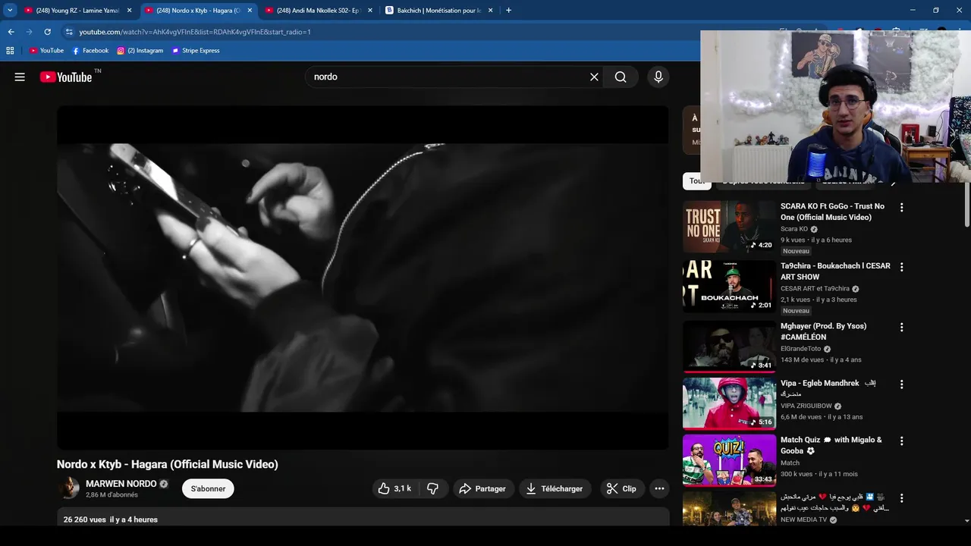Create a clip with the Clip button
The image size is (971, 546).
tap(622, 489)
